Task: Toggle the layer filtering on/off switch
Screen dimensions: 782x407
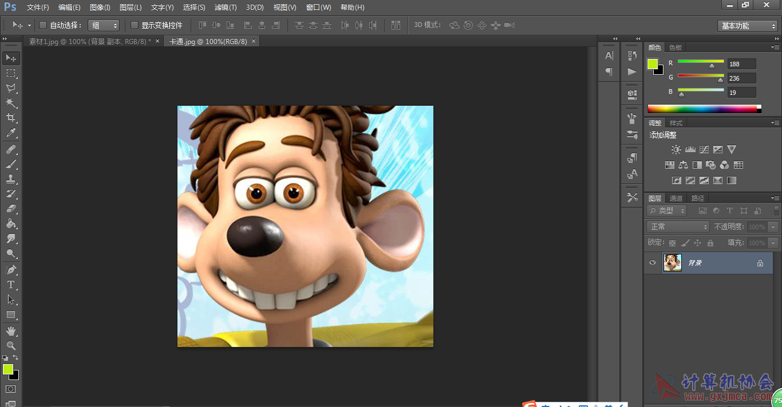Action: [x=776, y=211]
